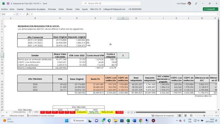Open Google Chrome on taskbar
The image size is (220, 124).
tap(141, 121)
